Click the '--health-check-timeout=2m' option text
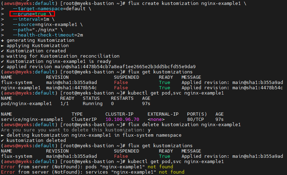Screen dimensions: 287x175 (48, 35)
